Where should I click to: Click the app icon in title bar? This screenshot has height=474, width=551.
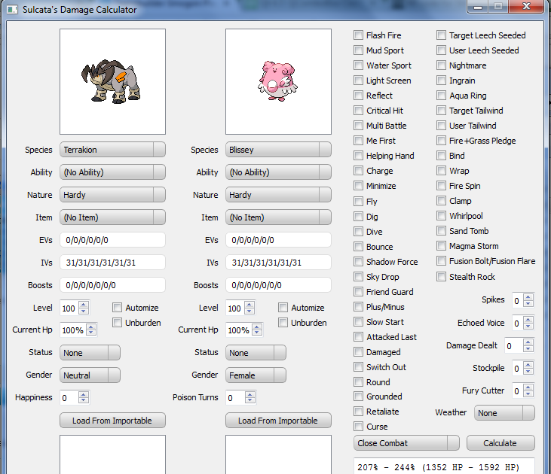coord(12,10)
